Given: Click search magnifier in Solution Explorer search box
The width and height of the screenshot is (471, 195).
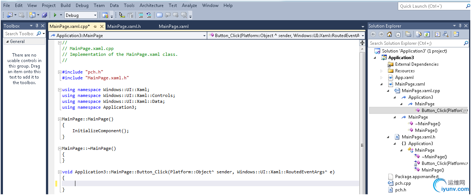Looking at the screenshot, I should (x=466, y=43).
